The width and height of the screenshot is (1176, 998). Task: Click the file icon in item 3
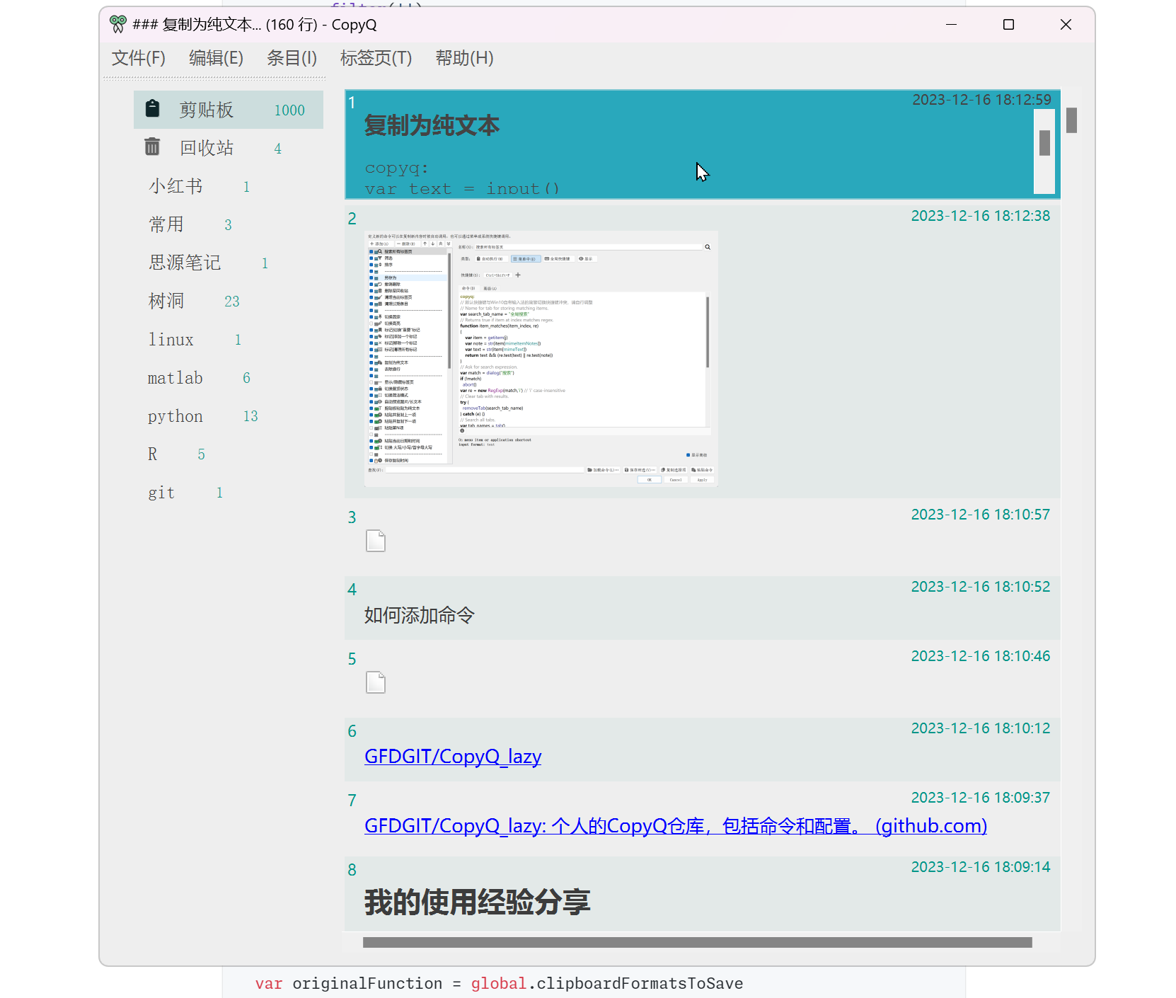point(376,541)
